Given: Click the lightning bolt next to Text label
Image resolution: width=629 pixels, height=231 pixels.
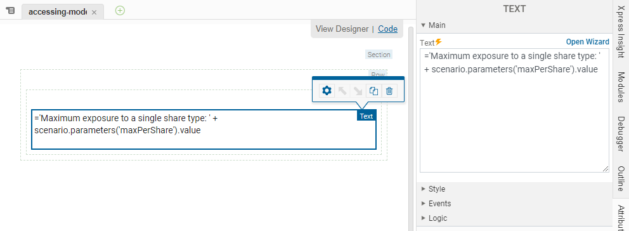Looking at the screenshot, I should [x=438, y=41].
